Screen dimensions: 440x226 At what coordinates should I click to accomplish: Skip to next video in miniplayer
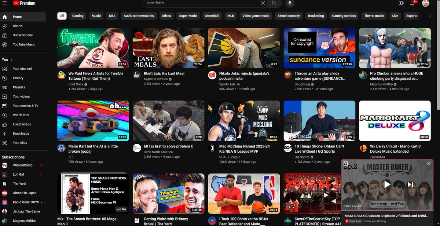pyautogui.click(x=410, y=184)
